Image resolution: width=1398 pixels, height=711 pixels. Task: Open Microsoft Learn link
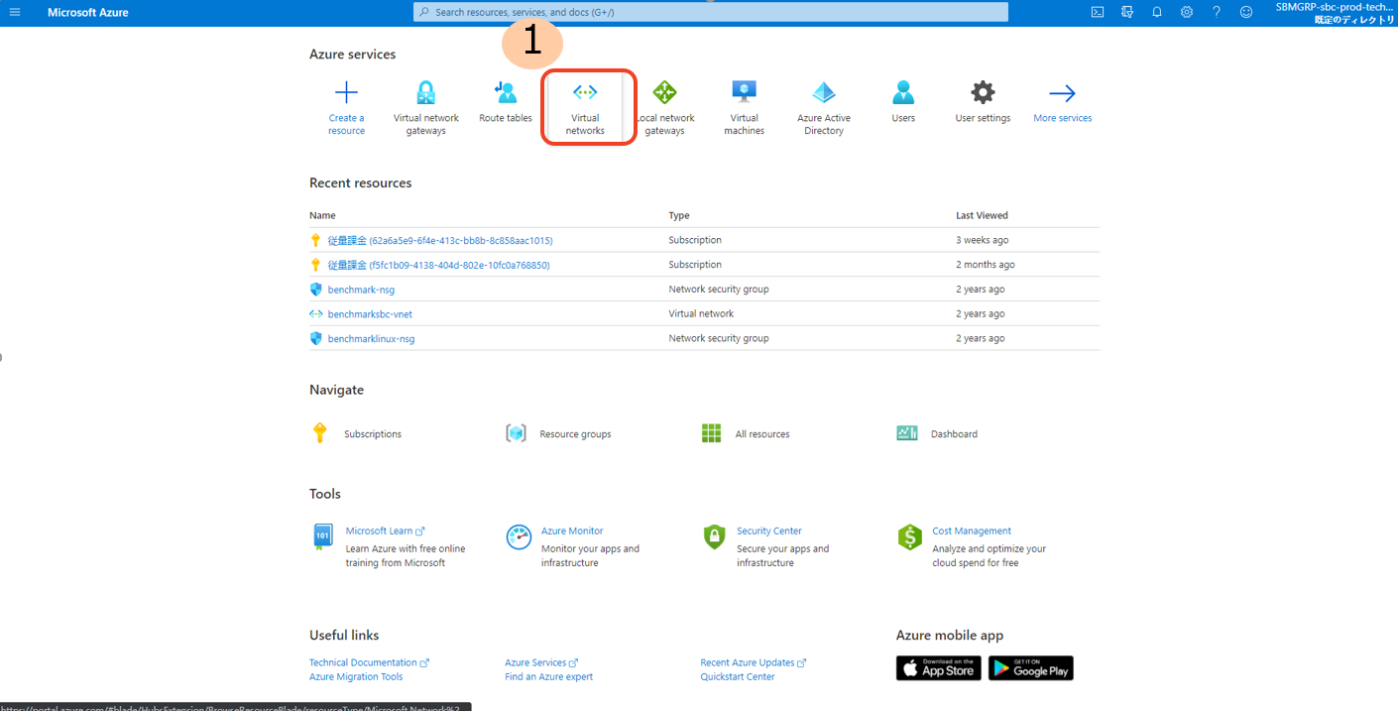click(x=385, y=531)
